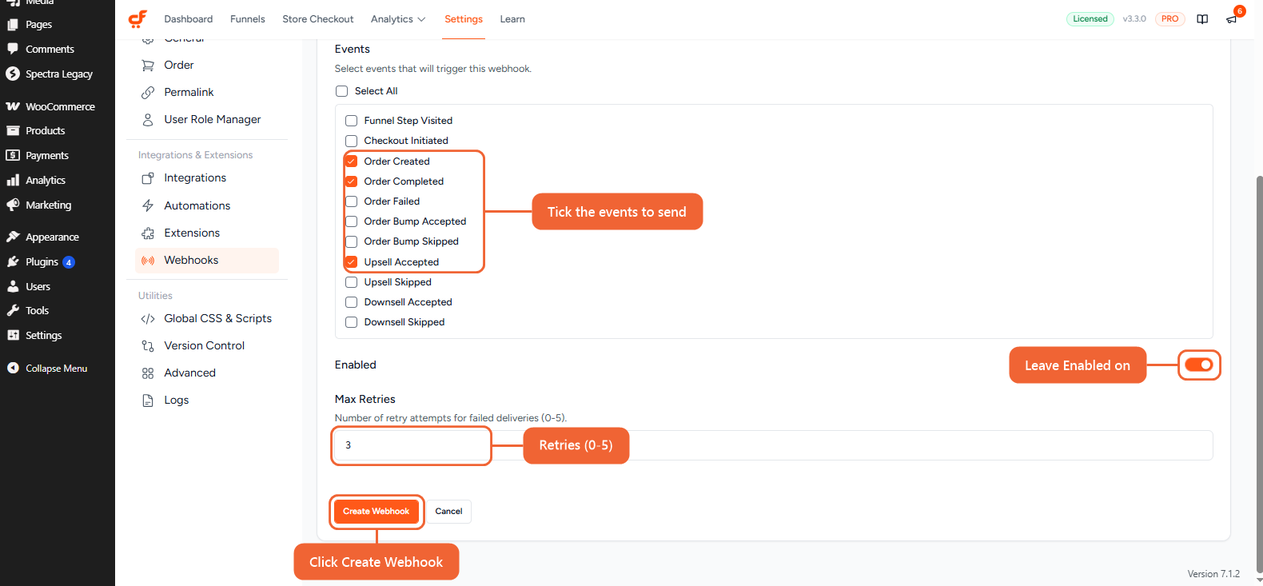This screenshot has width=1263, height=586.
Task: Check the Order Failed event
Action: (352, 201)
